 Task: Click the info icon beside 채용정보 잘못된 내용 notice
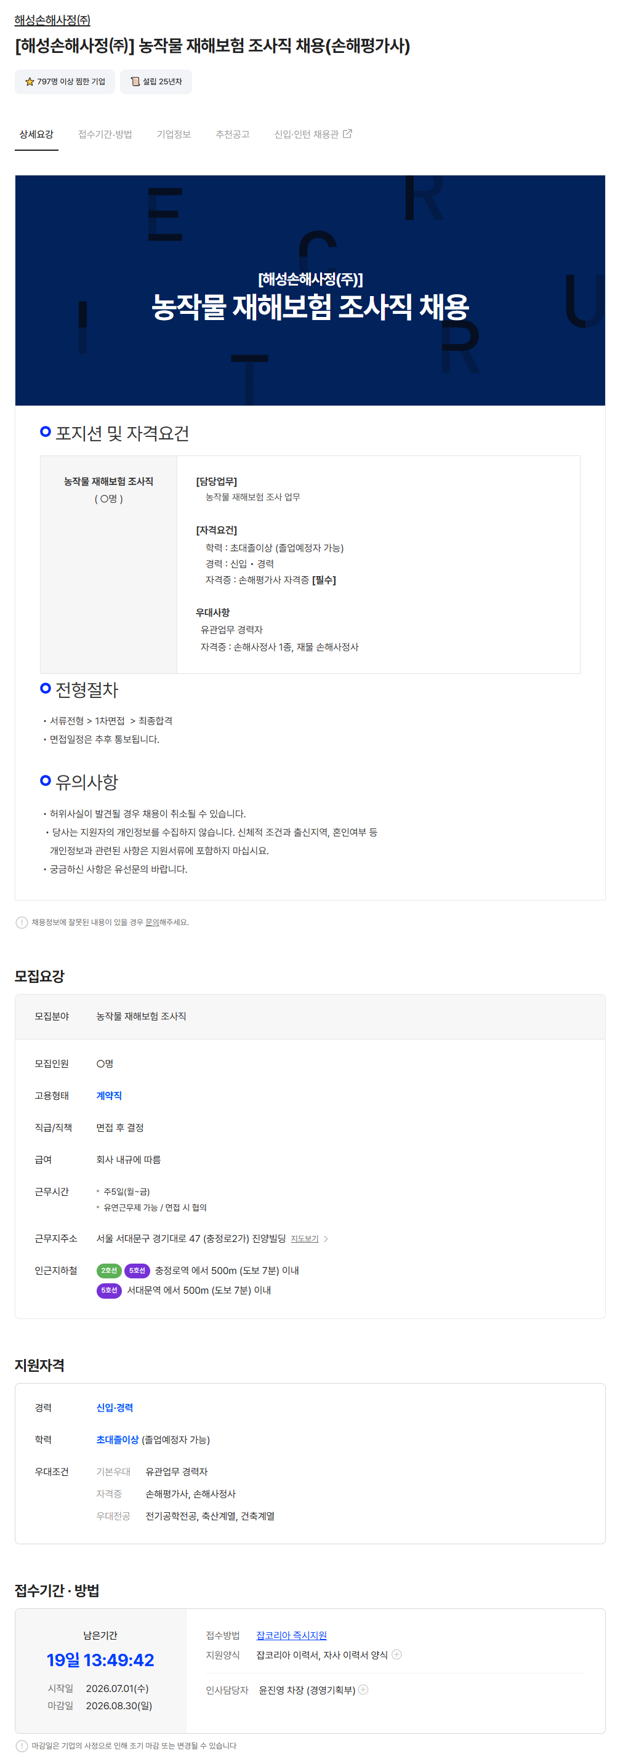click(x=21, y=922)
